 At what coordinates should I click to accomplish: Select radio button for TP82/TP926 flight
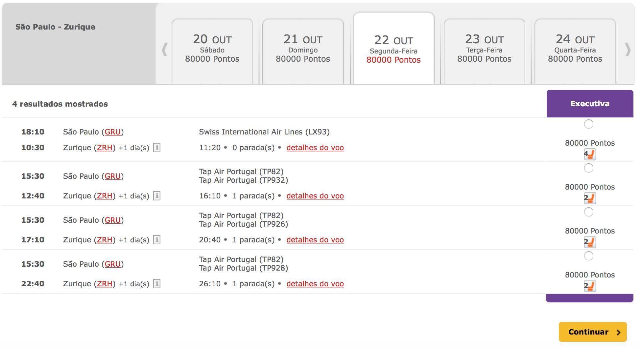(588, 212)
